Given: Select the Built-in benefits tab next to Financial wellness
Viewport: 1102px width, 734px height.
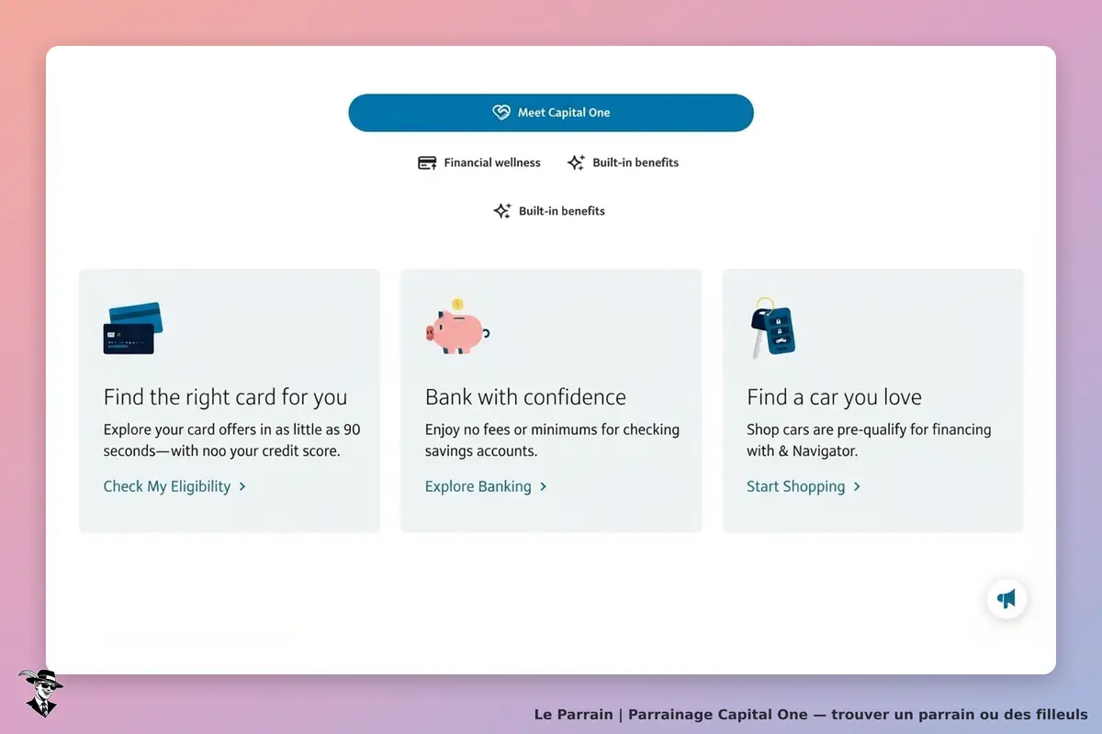Looking at the screenshot, I should (623, 162).
